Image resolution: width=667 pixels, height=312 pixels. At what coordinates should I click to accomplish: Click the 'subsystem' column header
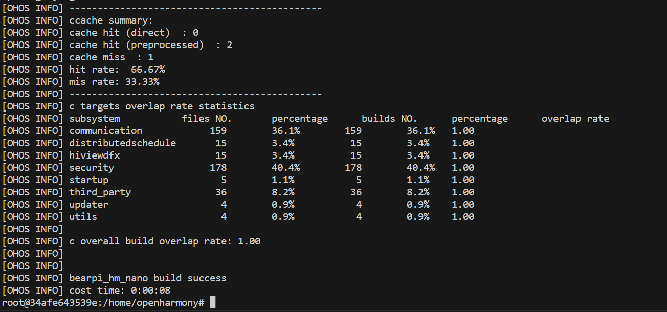[x=95, y=119]
